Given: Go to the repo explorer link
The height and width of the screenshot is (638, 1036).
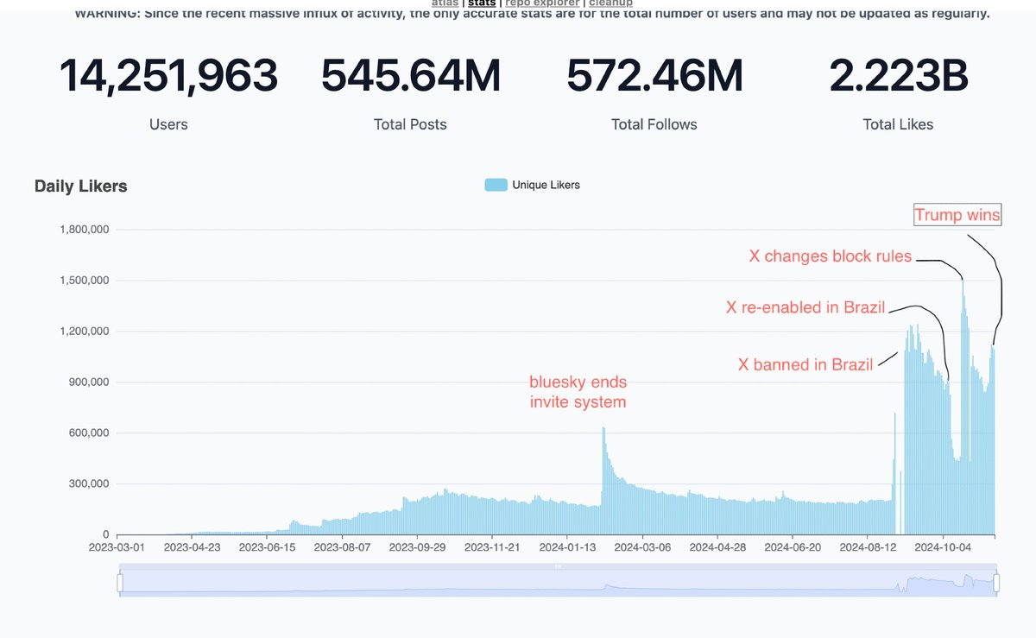Looking at the screenshot, I should pyautogui.click(x=544, y=3).
